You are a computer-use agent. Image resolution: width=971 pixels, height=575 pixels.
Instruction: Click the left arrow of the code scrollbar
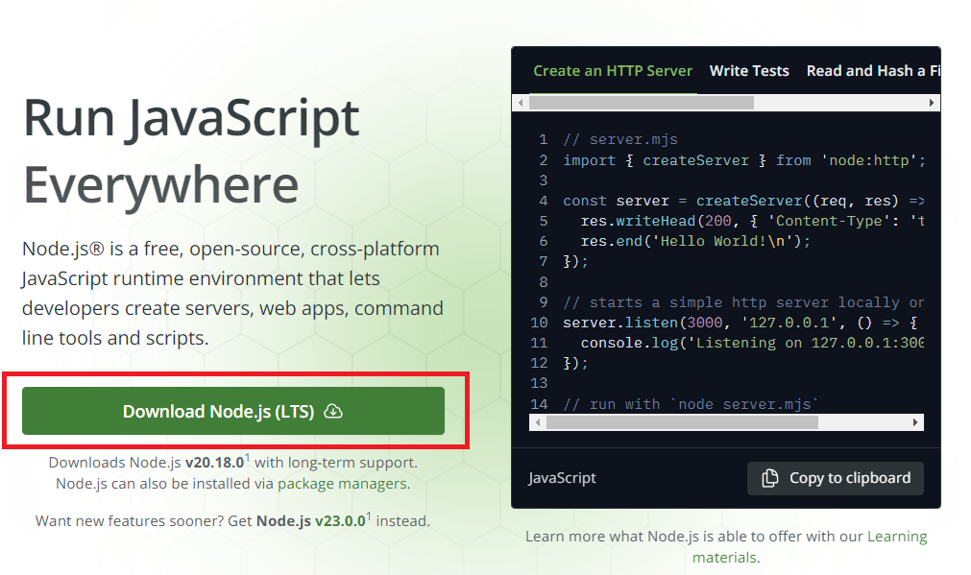coord(538,422)
